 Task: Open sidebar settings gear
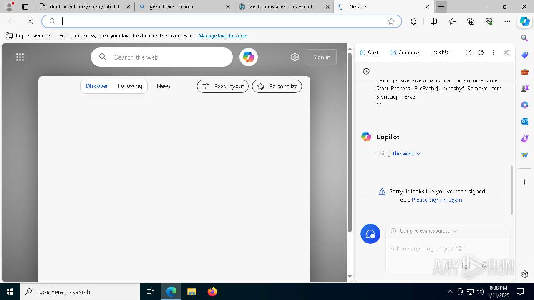pyautogui.click(x=525, y=274)
